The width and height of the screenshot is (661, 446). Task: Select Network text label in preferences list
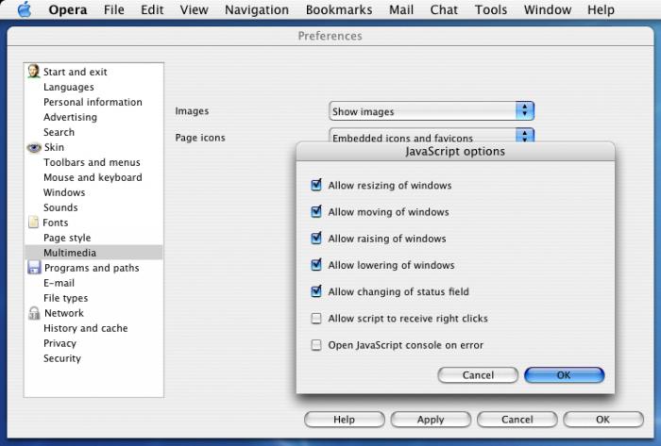(64, 313)
